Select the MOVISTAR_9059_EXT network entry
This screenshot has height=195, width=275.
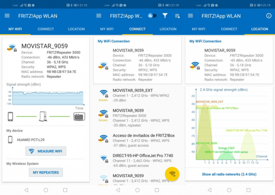(x=137, y=95)
